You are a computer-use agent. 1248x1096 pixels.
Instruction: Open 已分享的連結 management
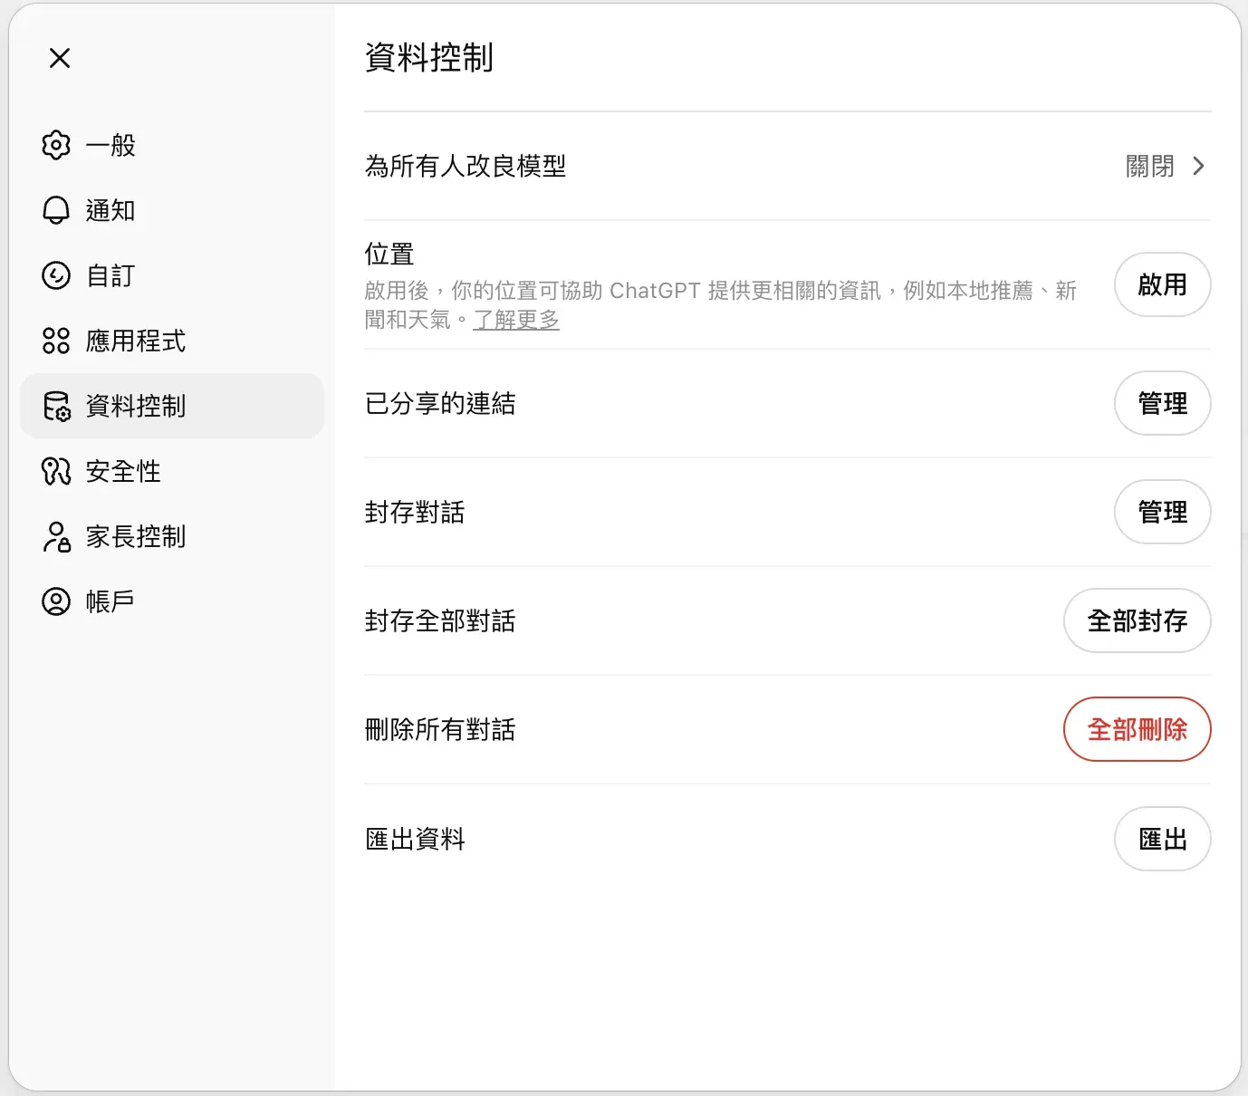[x=1162, y=403]
